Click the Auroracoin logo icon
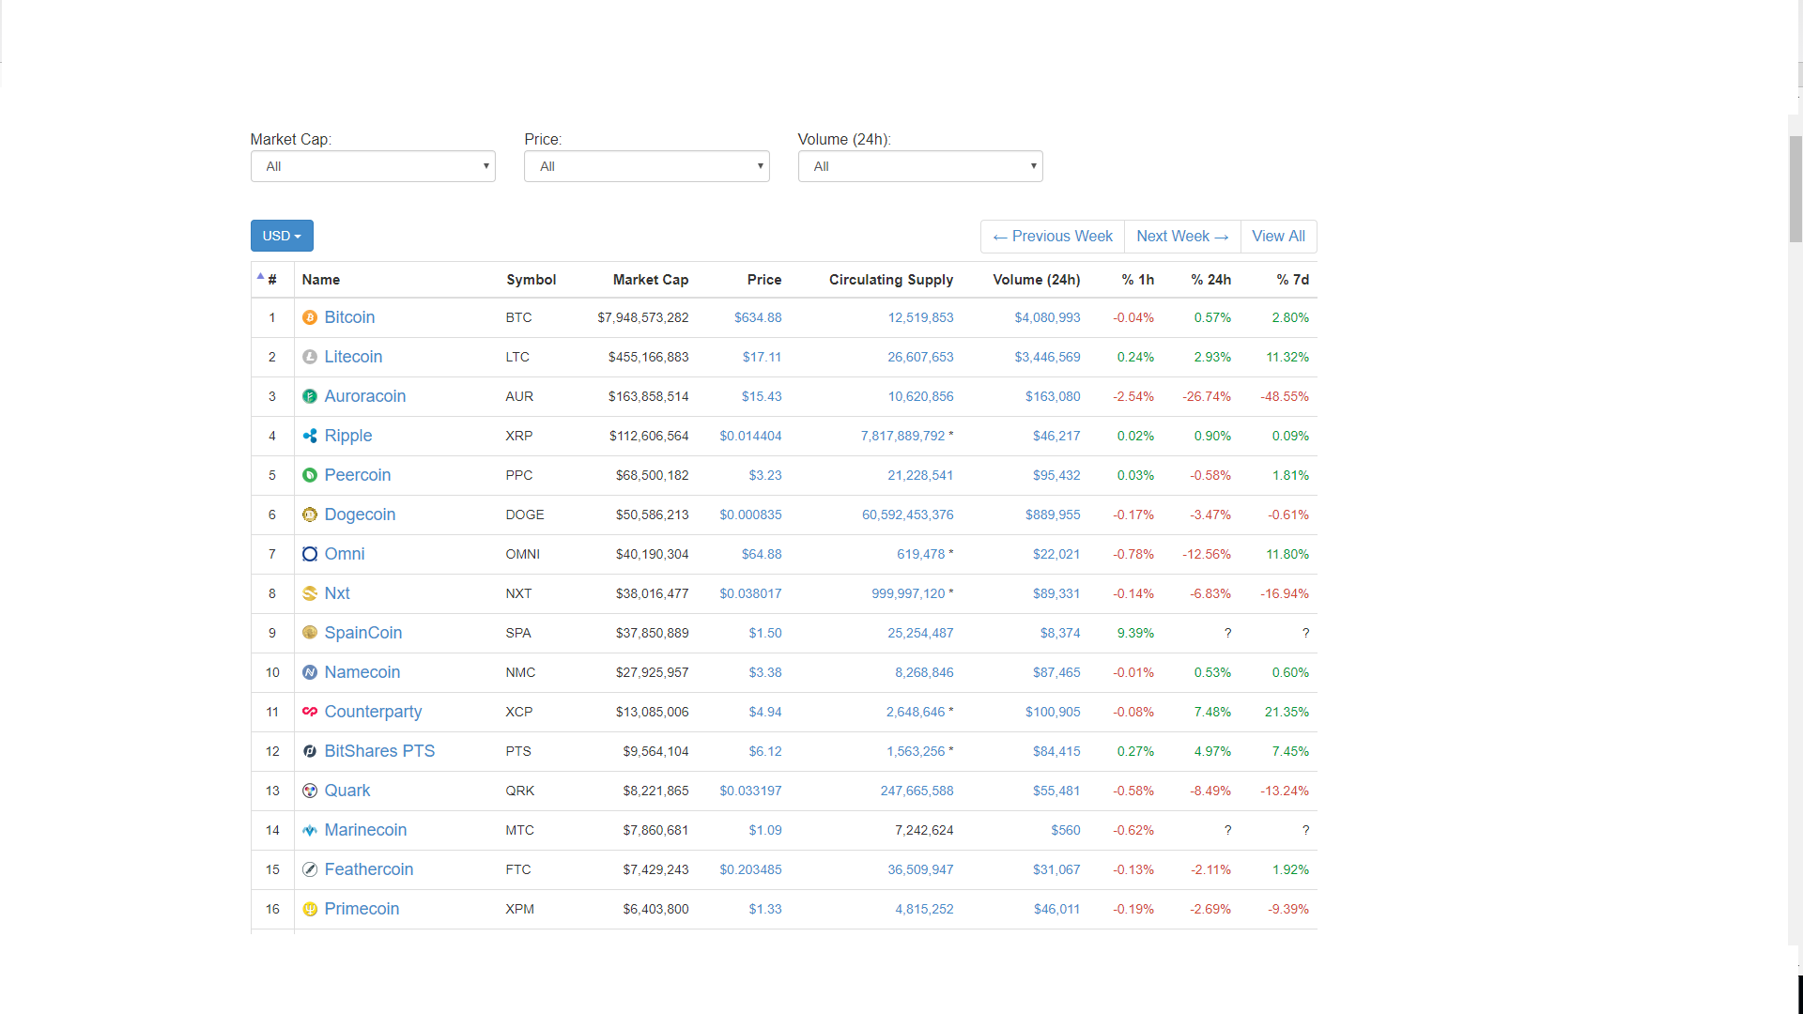Image resolution: width=1803 pixels, height=1014 pixels. pyautogui.click(x=310, y=397)
